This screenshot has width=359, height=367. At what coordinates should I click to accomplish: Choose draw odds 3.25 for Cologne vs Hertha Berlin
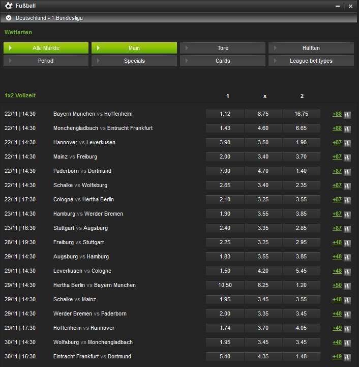pos(263,200)
